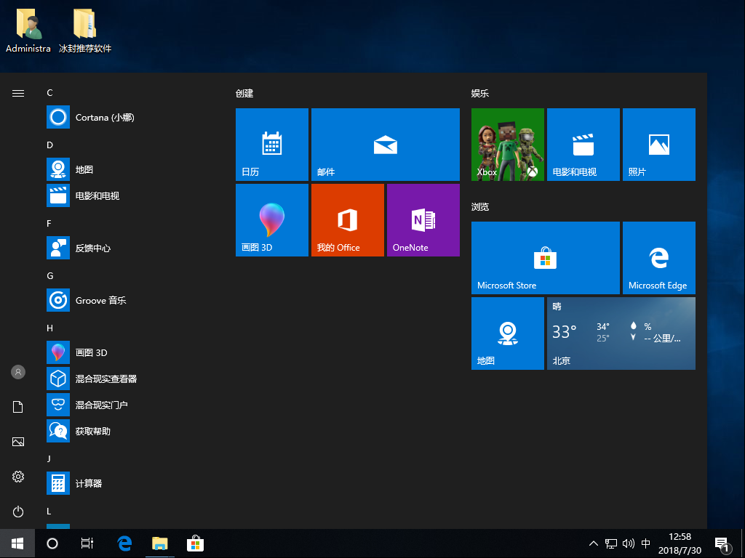Click the letter C header in app list
The image size is (745, 558).
pyautogui.click(x=50, y=92)
